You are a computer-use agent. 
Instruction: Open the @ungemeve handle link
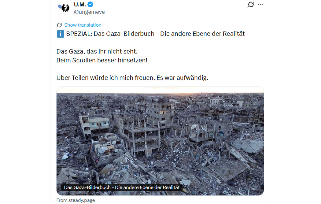click(89, 12)
